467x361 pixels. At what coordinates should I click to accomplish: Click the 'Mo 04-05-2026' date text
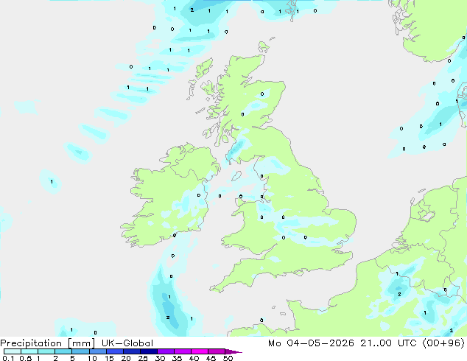[311, 343]
